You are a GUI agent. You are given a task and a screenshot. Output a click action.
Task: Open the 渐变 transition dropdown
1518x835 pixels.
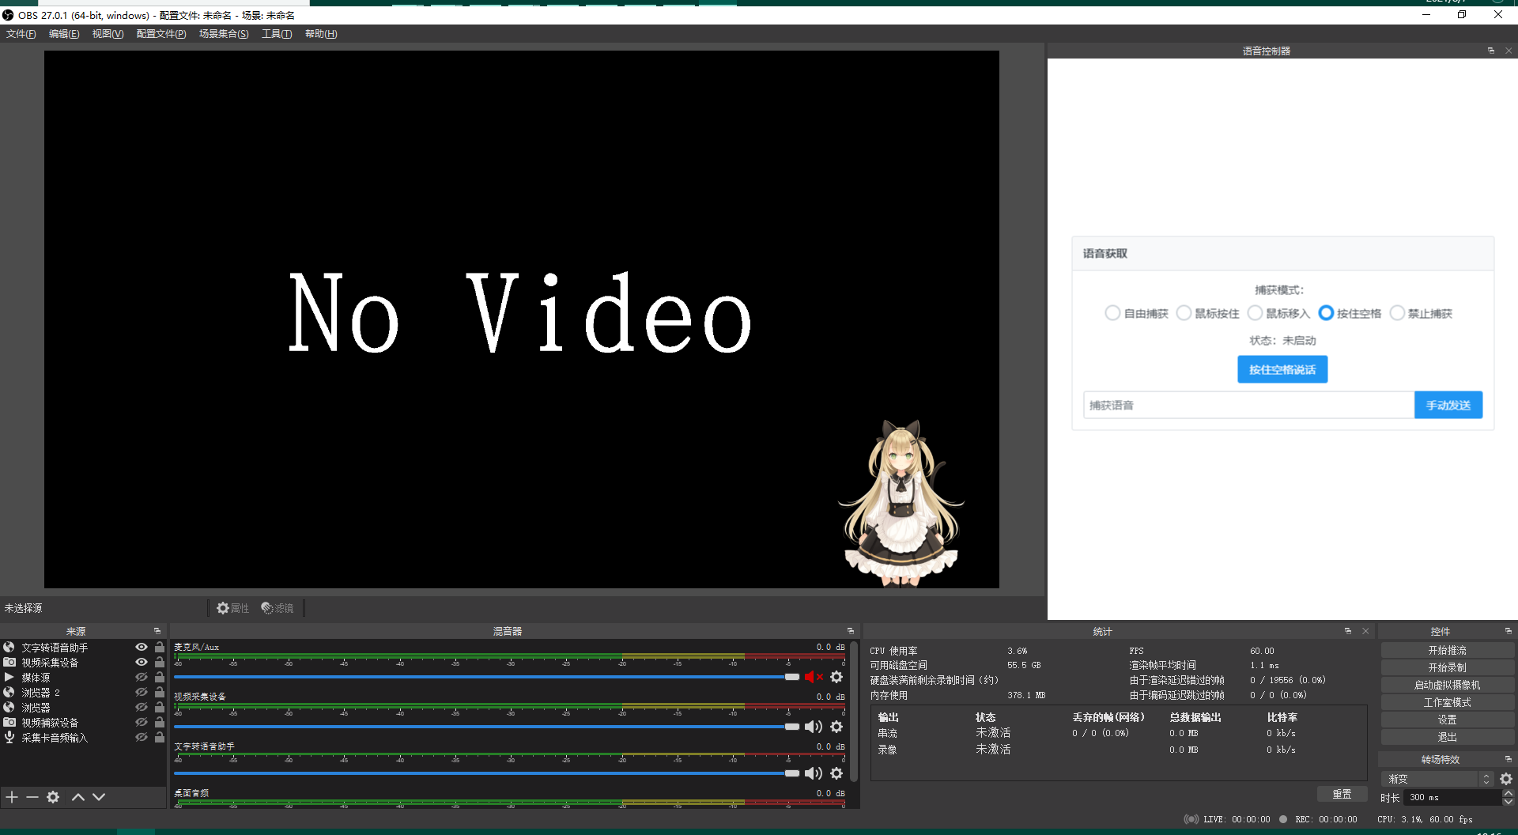tap(1437, 779)
